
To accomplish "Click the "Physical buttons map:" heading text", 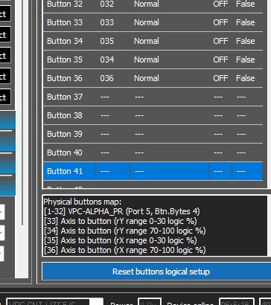I will click(83, 202).
